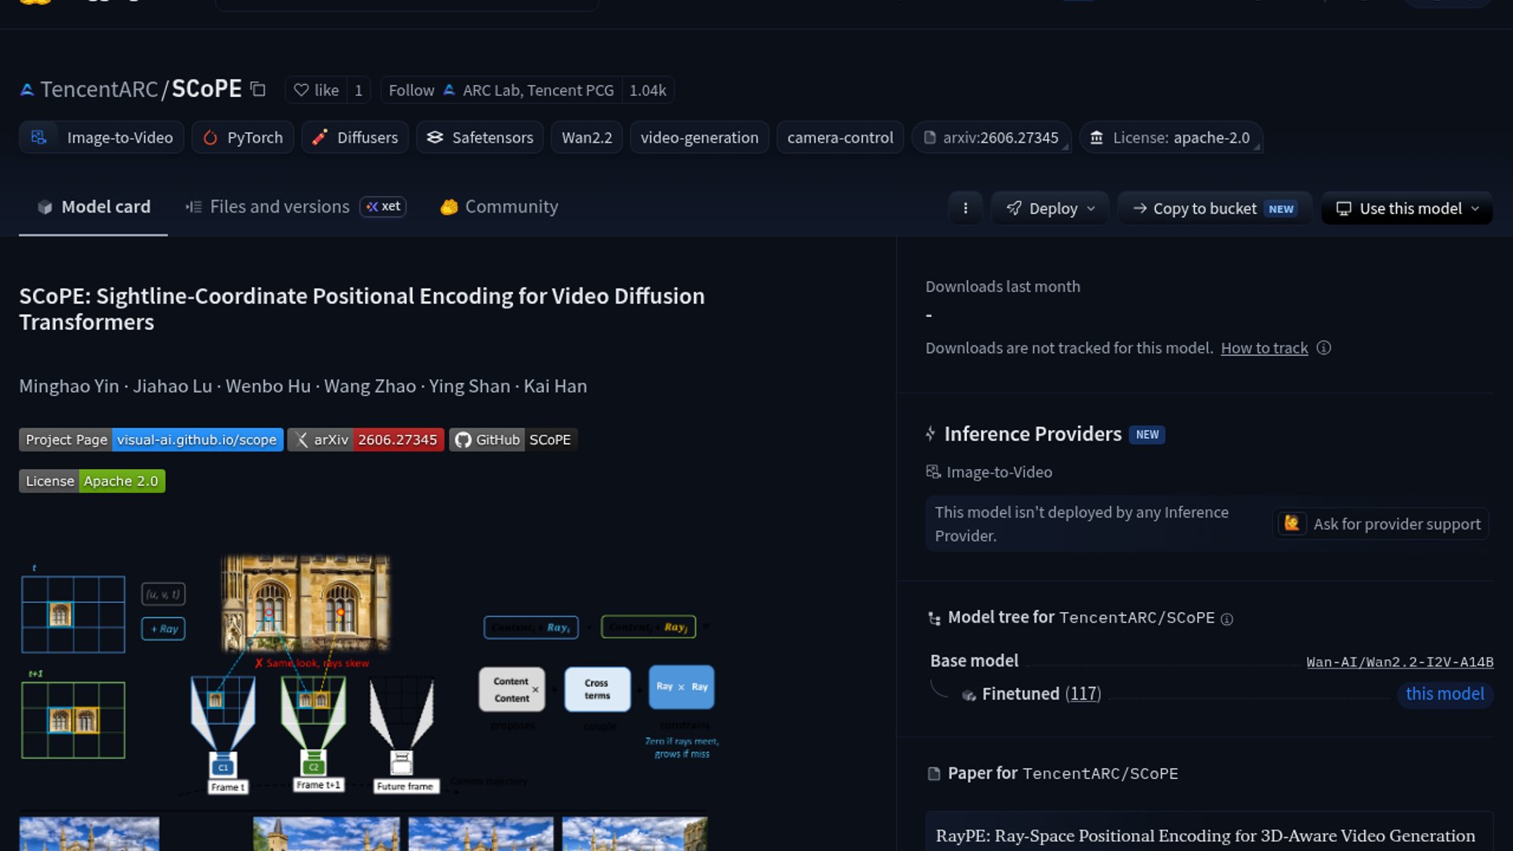Click the authors line starting Minghao Yin

[303, 386]
